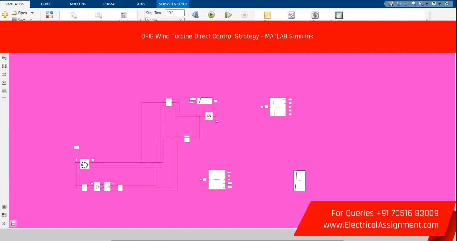Switch to the SUBSYSTEM BLOCK tab
457x241 pixels.
tap(173, 4)
